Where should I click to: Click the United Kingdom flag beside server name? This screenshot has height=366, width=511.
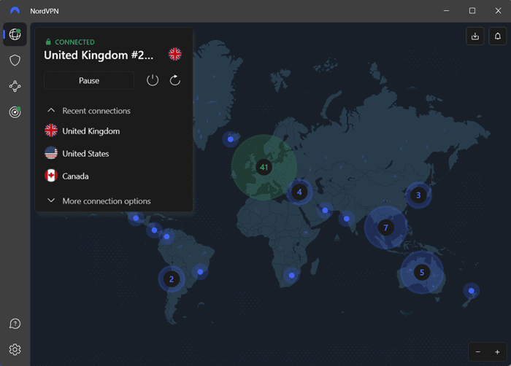pos(175,54)
